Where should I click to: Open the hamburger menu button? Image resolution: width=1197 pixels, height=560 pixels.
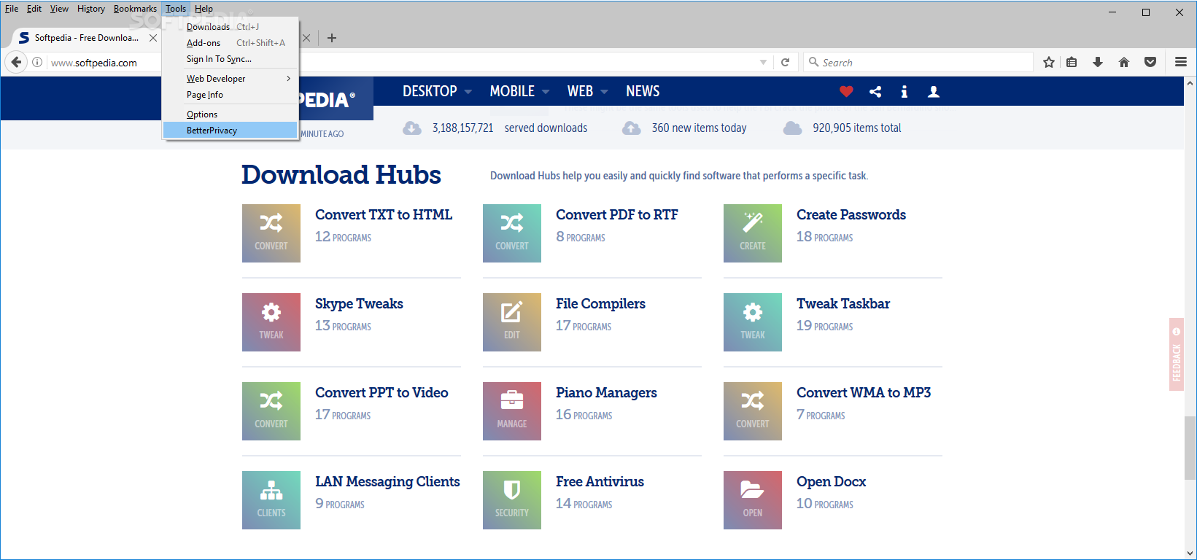[x=1181, y=63]
